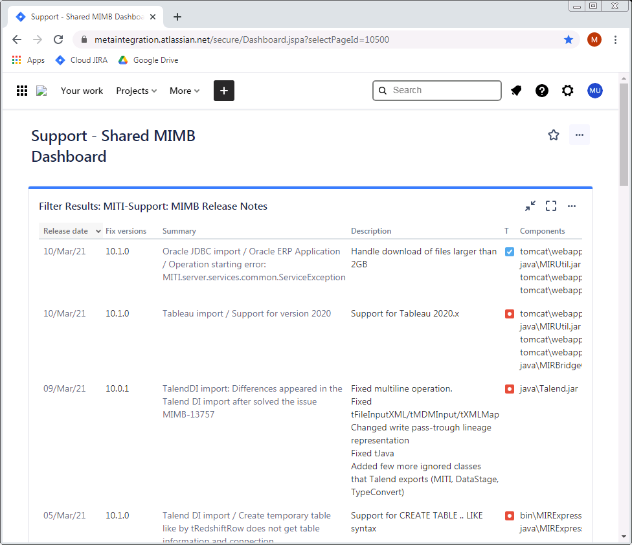Star the Support dashboard
This screenshot has height=545, width=632.
554,135
